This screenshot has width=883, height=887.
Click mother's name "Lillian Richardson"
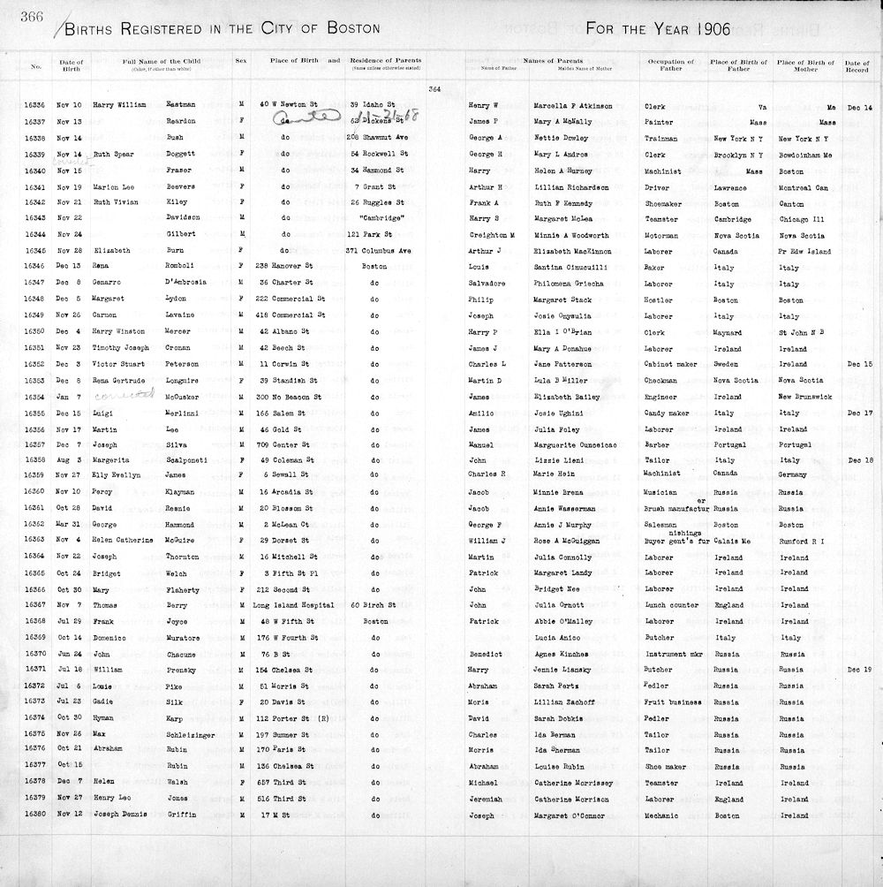point(571,187)
